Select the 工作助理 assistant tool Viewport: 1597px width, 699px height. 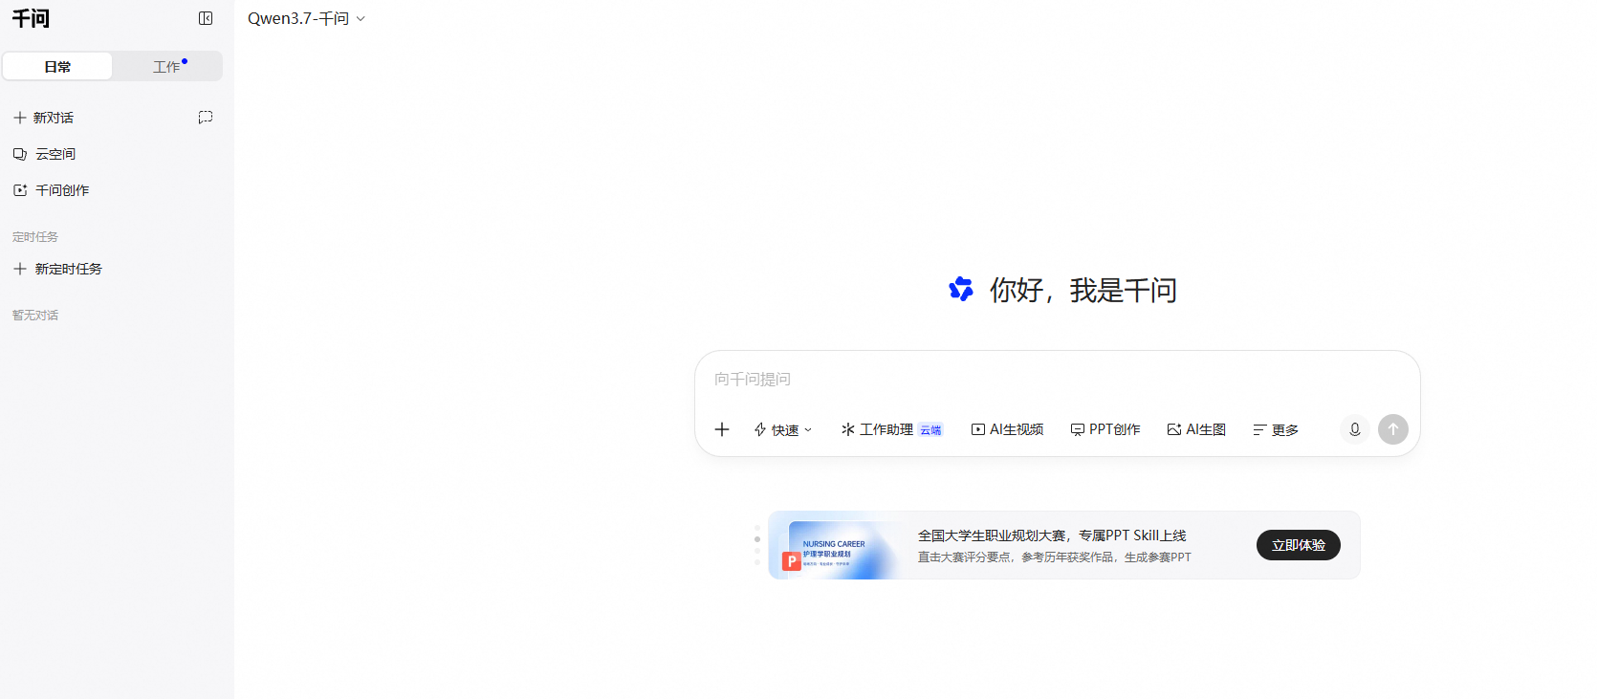(x=891, y=429)
